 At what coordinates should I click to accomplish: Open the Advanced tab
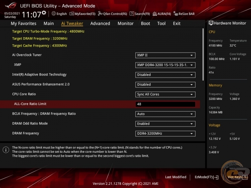[100, 23]
